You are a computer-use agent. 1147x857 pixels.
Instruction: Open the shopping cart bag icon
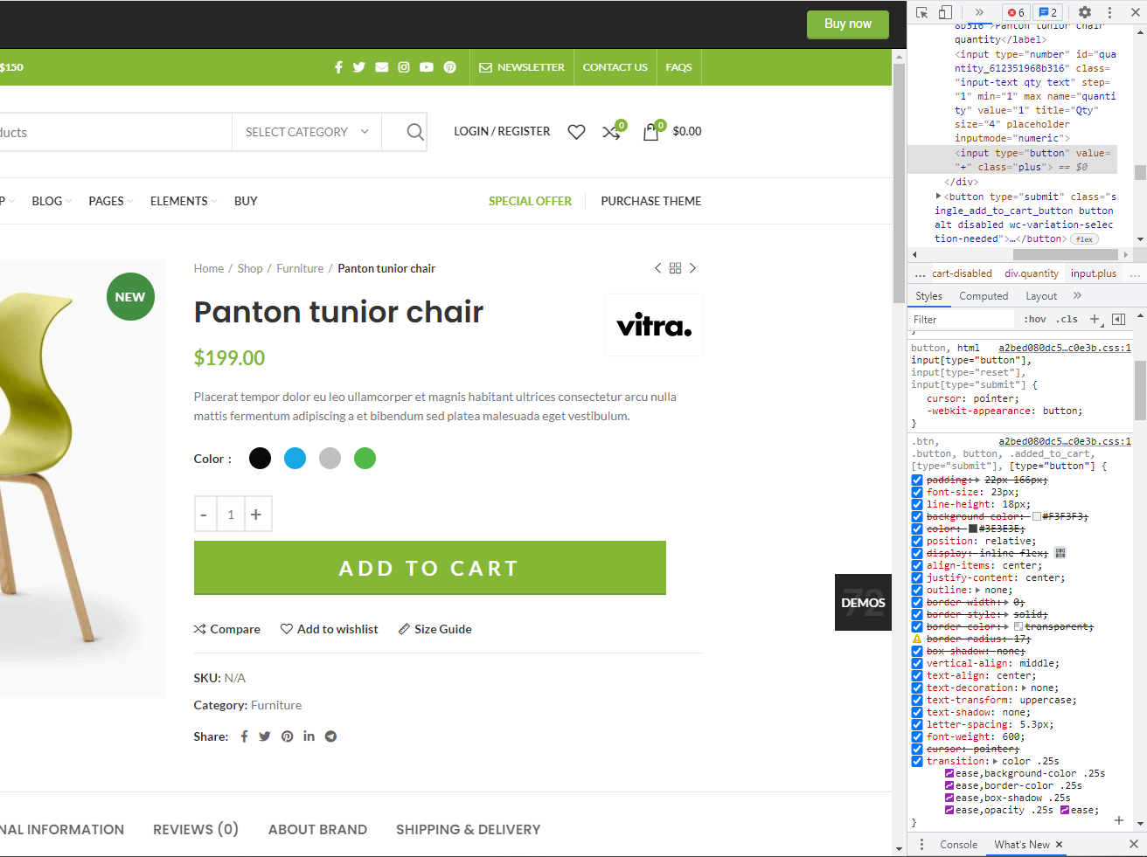650,132
